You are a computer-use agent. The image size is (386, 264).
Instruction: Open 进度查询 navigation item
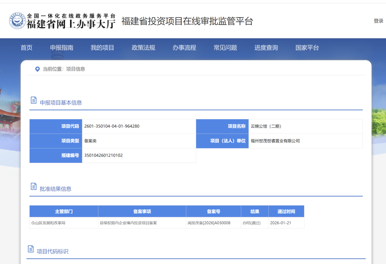coord(266,47)
